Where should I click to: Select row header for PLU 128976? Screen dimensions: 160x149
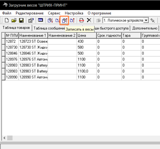4,59
